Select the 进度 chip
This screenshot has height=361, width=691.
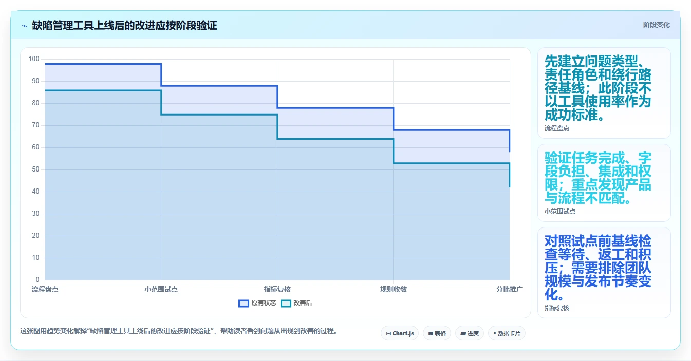pos(470,333)
